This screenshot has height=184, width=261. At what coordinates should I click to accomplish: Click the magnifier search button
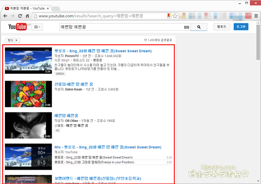[199, 27]
